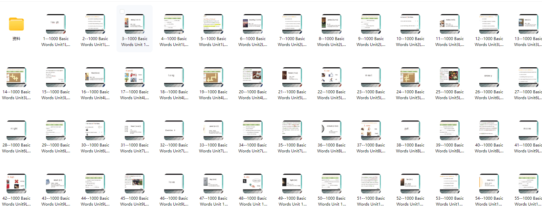
Task: Open the 资料 folder
Action: [16, 25]
